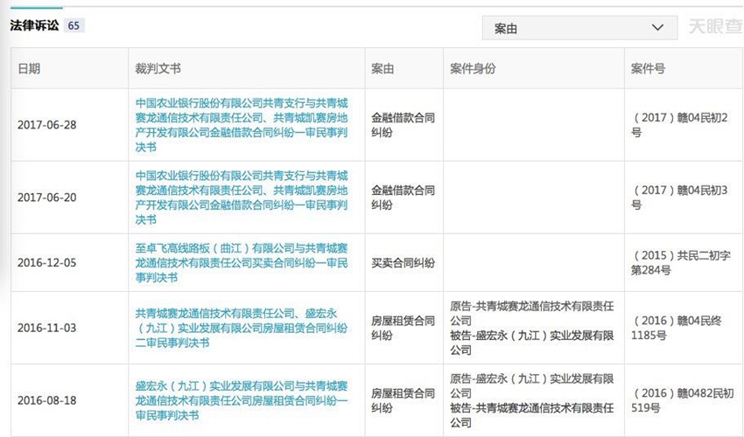Click the 法律诉讼 section heading

point(34,25)
